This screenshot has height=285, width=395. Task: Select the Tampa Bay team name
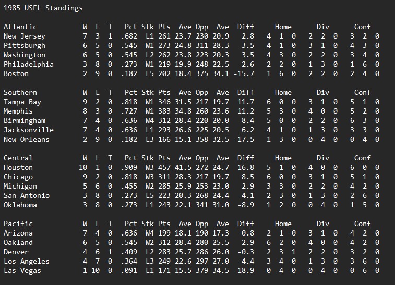22,102
